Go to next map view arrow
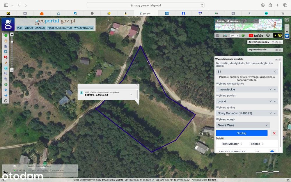 [6, 95]
